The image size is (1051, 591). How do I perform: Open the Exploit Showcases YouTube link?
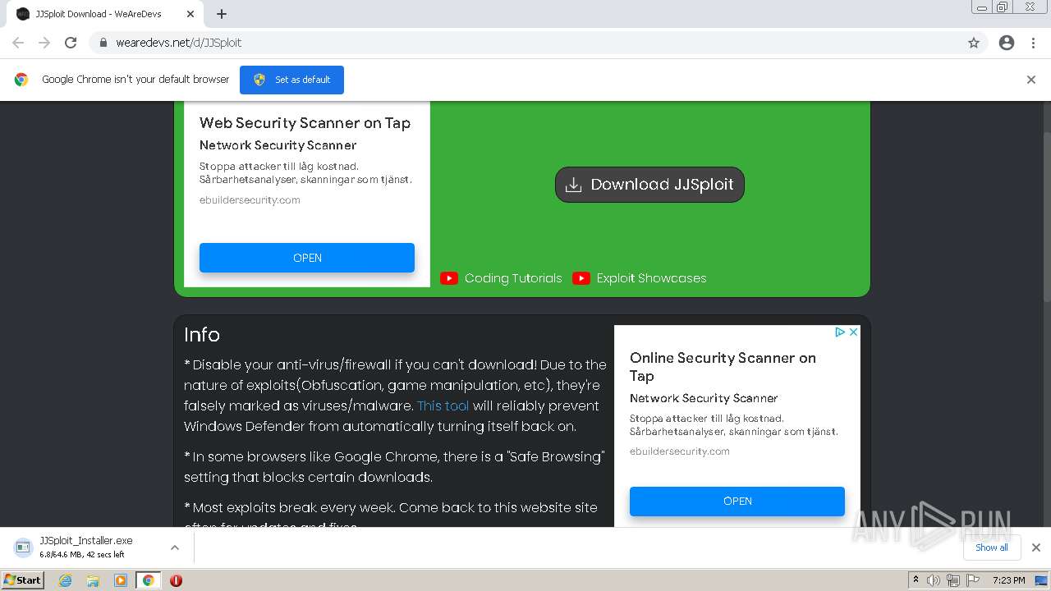(x=651, y=278)
